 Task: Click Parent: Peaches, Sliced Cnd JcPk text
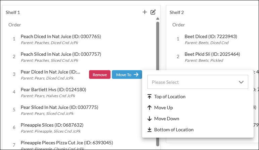(x=49, y=60)
